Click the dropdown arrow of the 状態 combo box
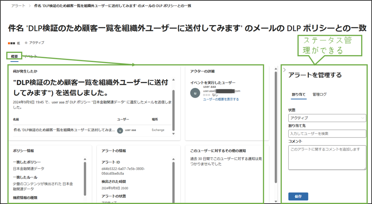Screen dimensions: 372x204 click(363, 118)
